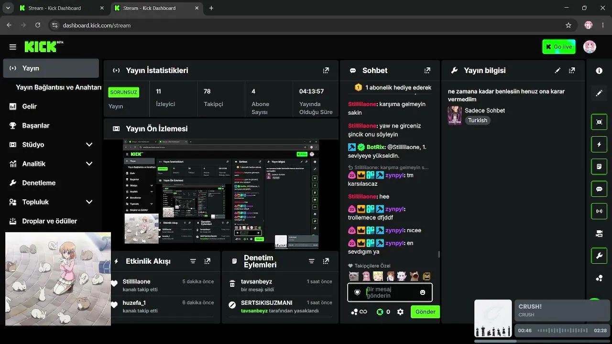
Task: Select the first cat emote under Takipçilere Özel
Action: click(x=353, y=276)
